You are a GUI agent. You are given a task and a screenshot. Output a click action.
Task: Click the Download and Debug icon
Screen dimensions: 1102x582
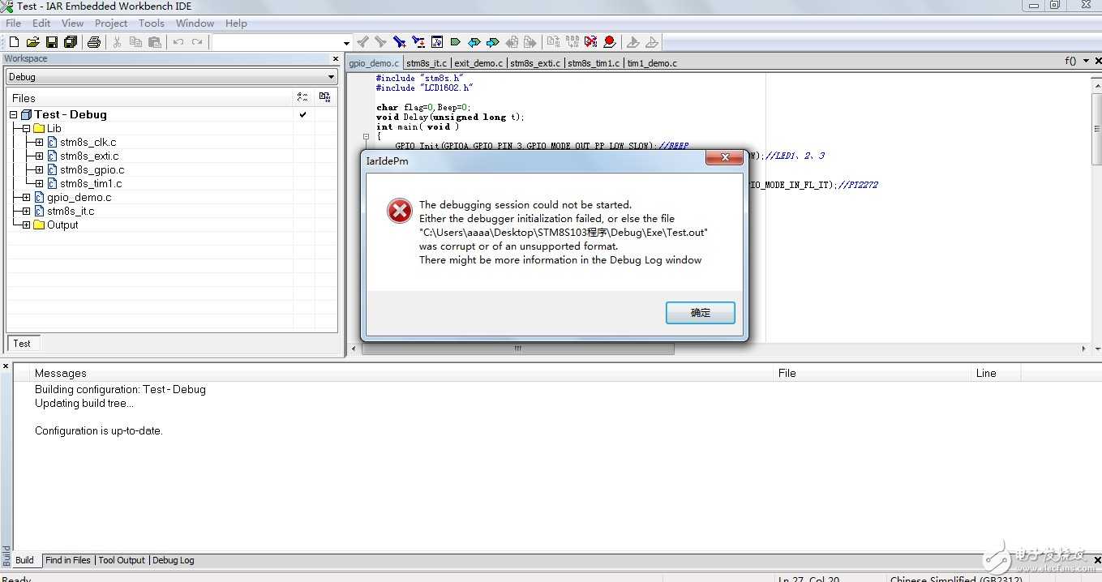click(x=633, y=42)
